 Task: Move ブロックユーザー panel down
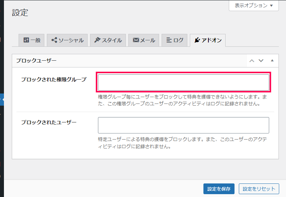261,61
